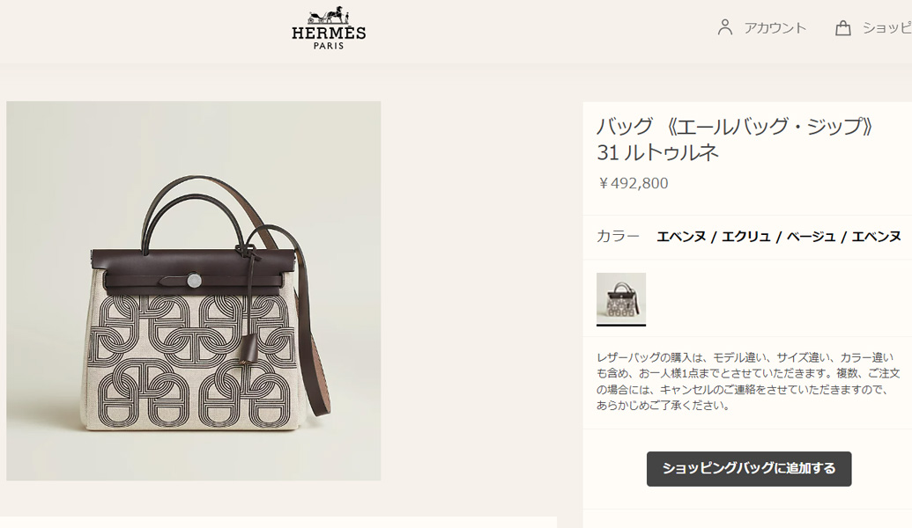Click the アカウント text link
The image size is (912, 528).
(x=775, y=28)
